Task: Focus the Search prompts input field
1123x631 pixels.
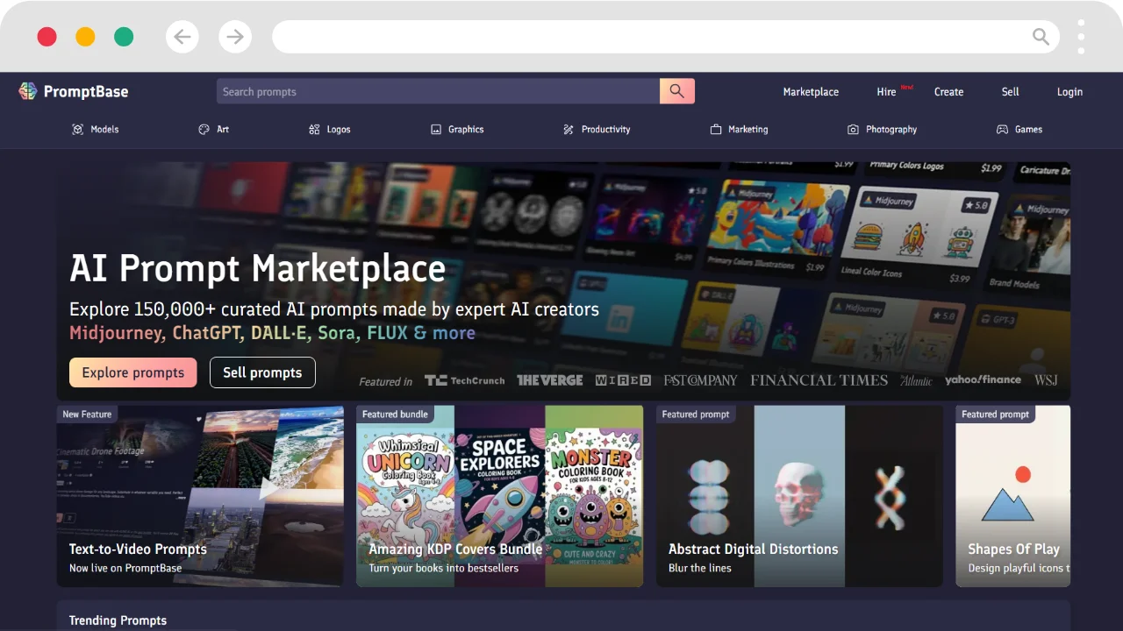Action: point(437,91)
